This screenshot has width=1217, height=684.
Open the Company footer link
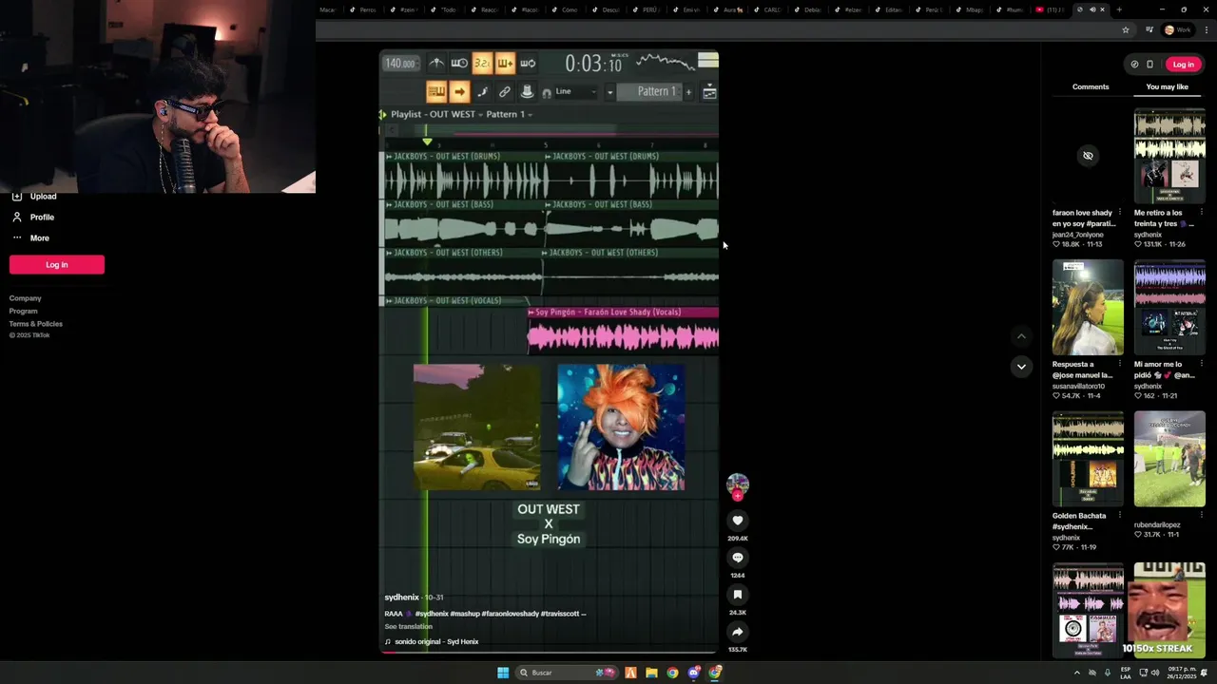[x=26, y=298]
